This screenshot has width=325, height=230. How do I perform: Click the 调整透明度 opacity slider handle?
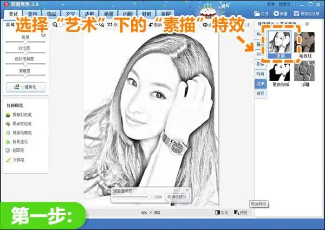click(149, 197)
